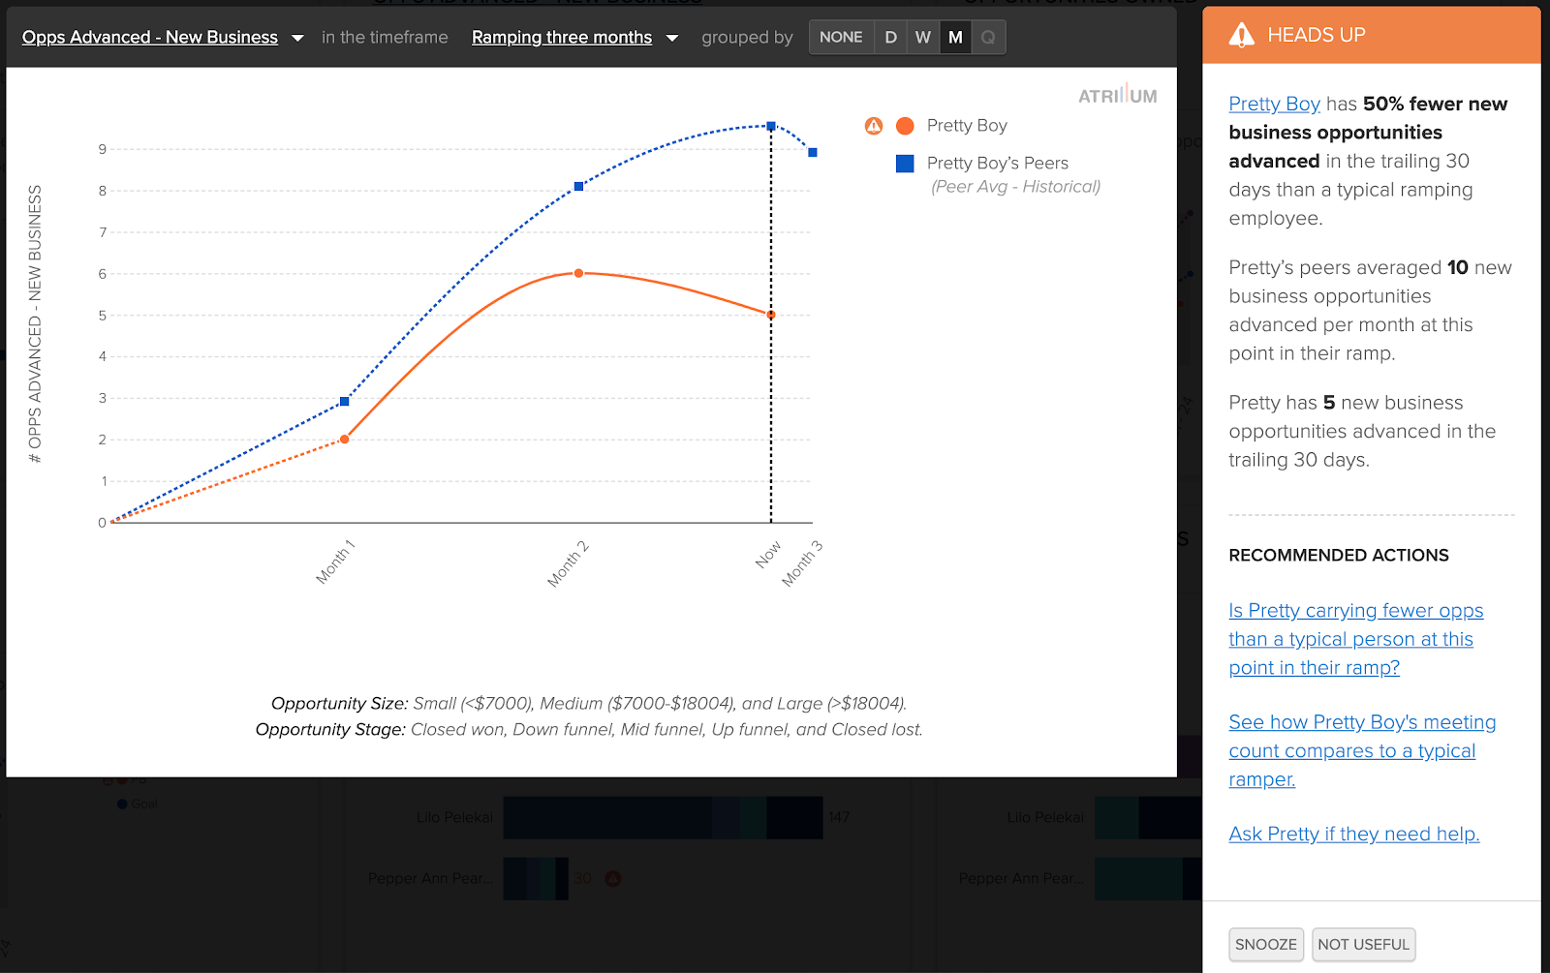Click the Month 3 axis label
The height and width of the screenshot is (973, 1550).
click(x=802, y=563)
